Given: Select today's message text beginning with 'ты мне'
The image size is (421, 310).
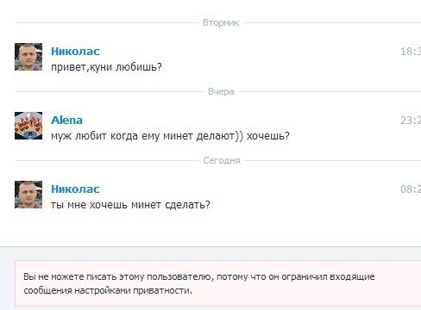Looking at the screenshot, I should [130, 205].
